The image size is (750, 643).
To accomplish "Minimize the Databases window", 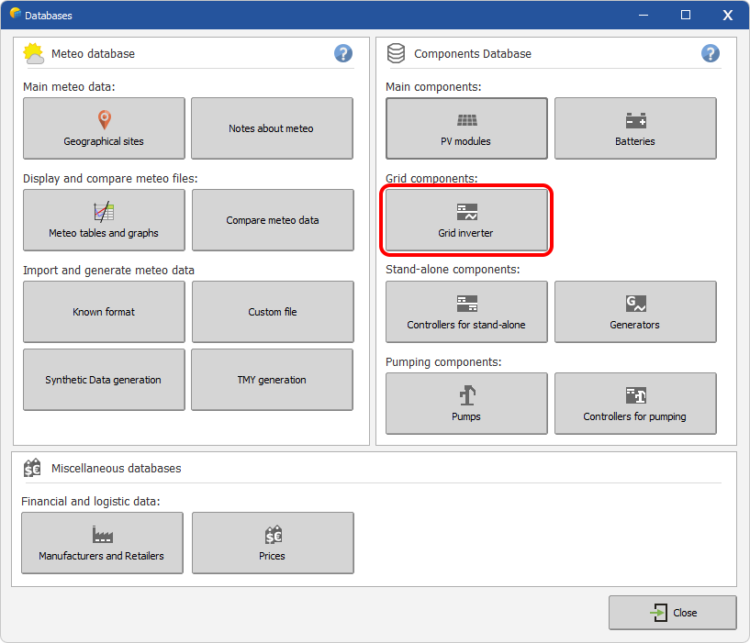I will click(x=644, y=16).
